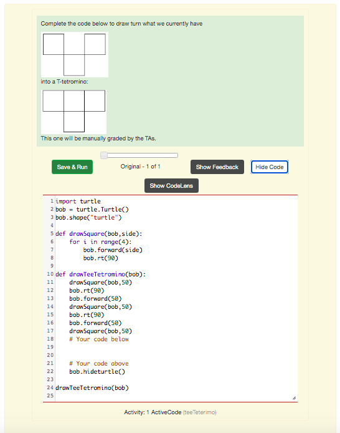This screenshot has height=433, width=340.
Task: Click the T-tetromino target image
Action: tap(74, 112)
